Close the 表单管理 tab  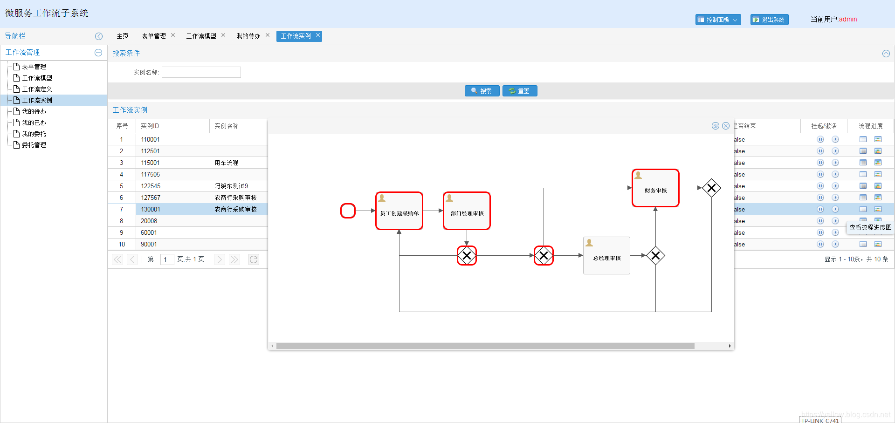[173, 35]
